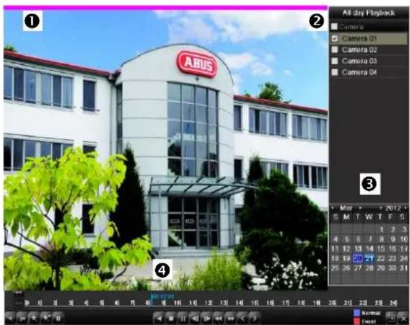Advance to year after 2012
This screenshot has height=325, width=410.
(x=405, y=208)
